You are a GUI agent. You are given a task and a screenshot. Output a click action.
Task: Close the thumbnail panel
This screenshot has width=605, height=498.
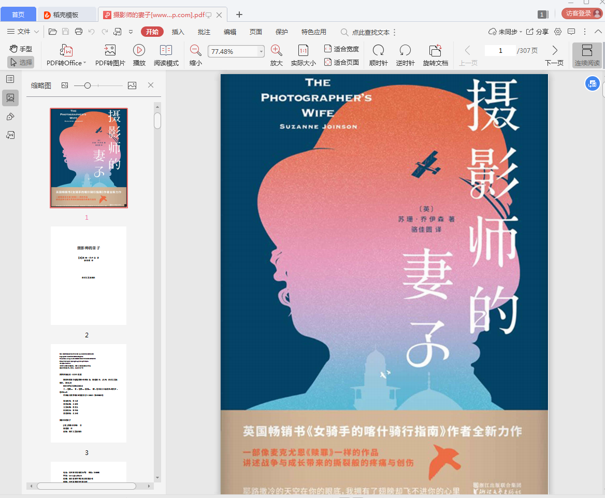click(151, 85)
